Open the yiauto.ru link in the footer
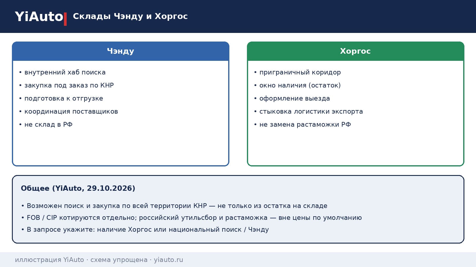The image size is (476, 267). click(168, 260)
